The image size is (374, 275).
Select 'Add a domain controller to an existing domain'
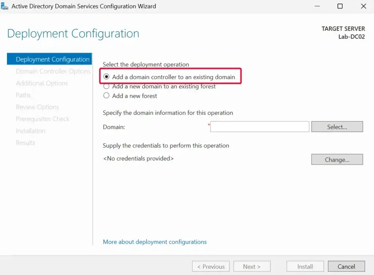tap(107, 77)
